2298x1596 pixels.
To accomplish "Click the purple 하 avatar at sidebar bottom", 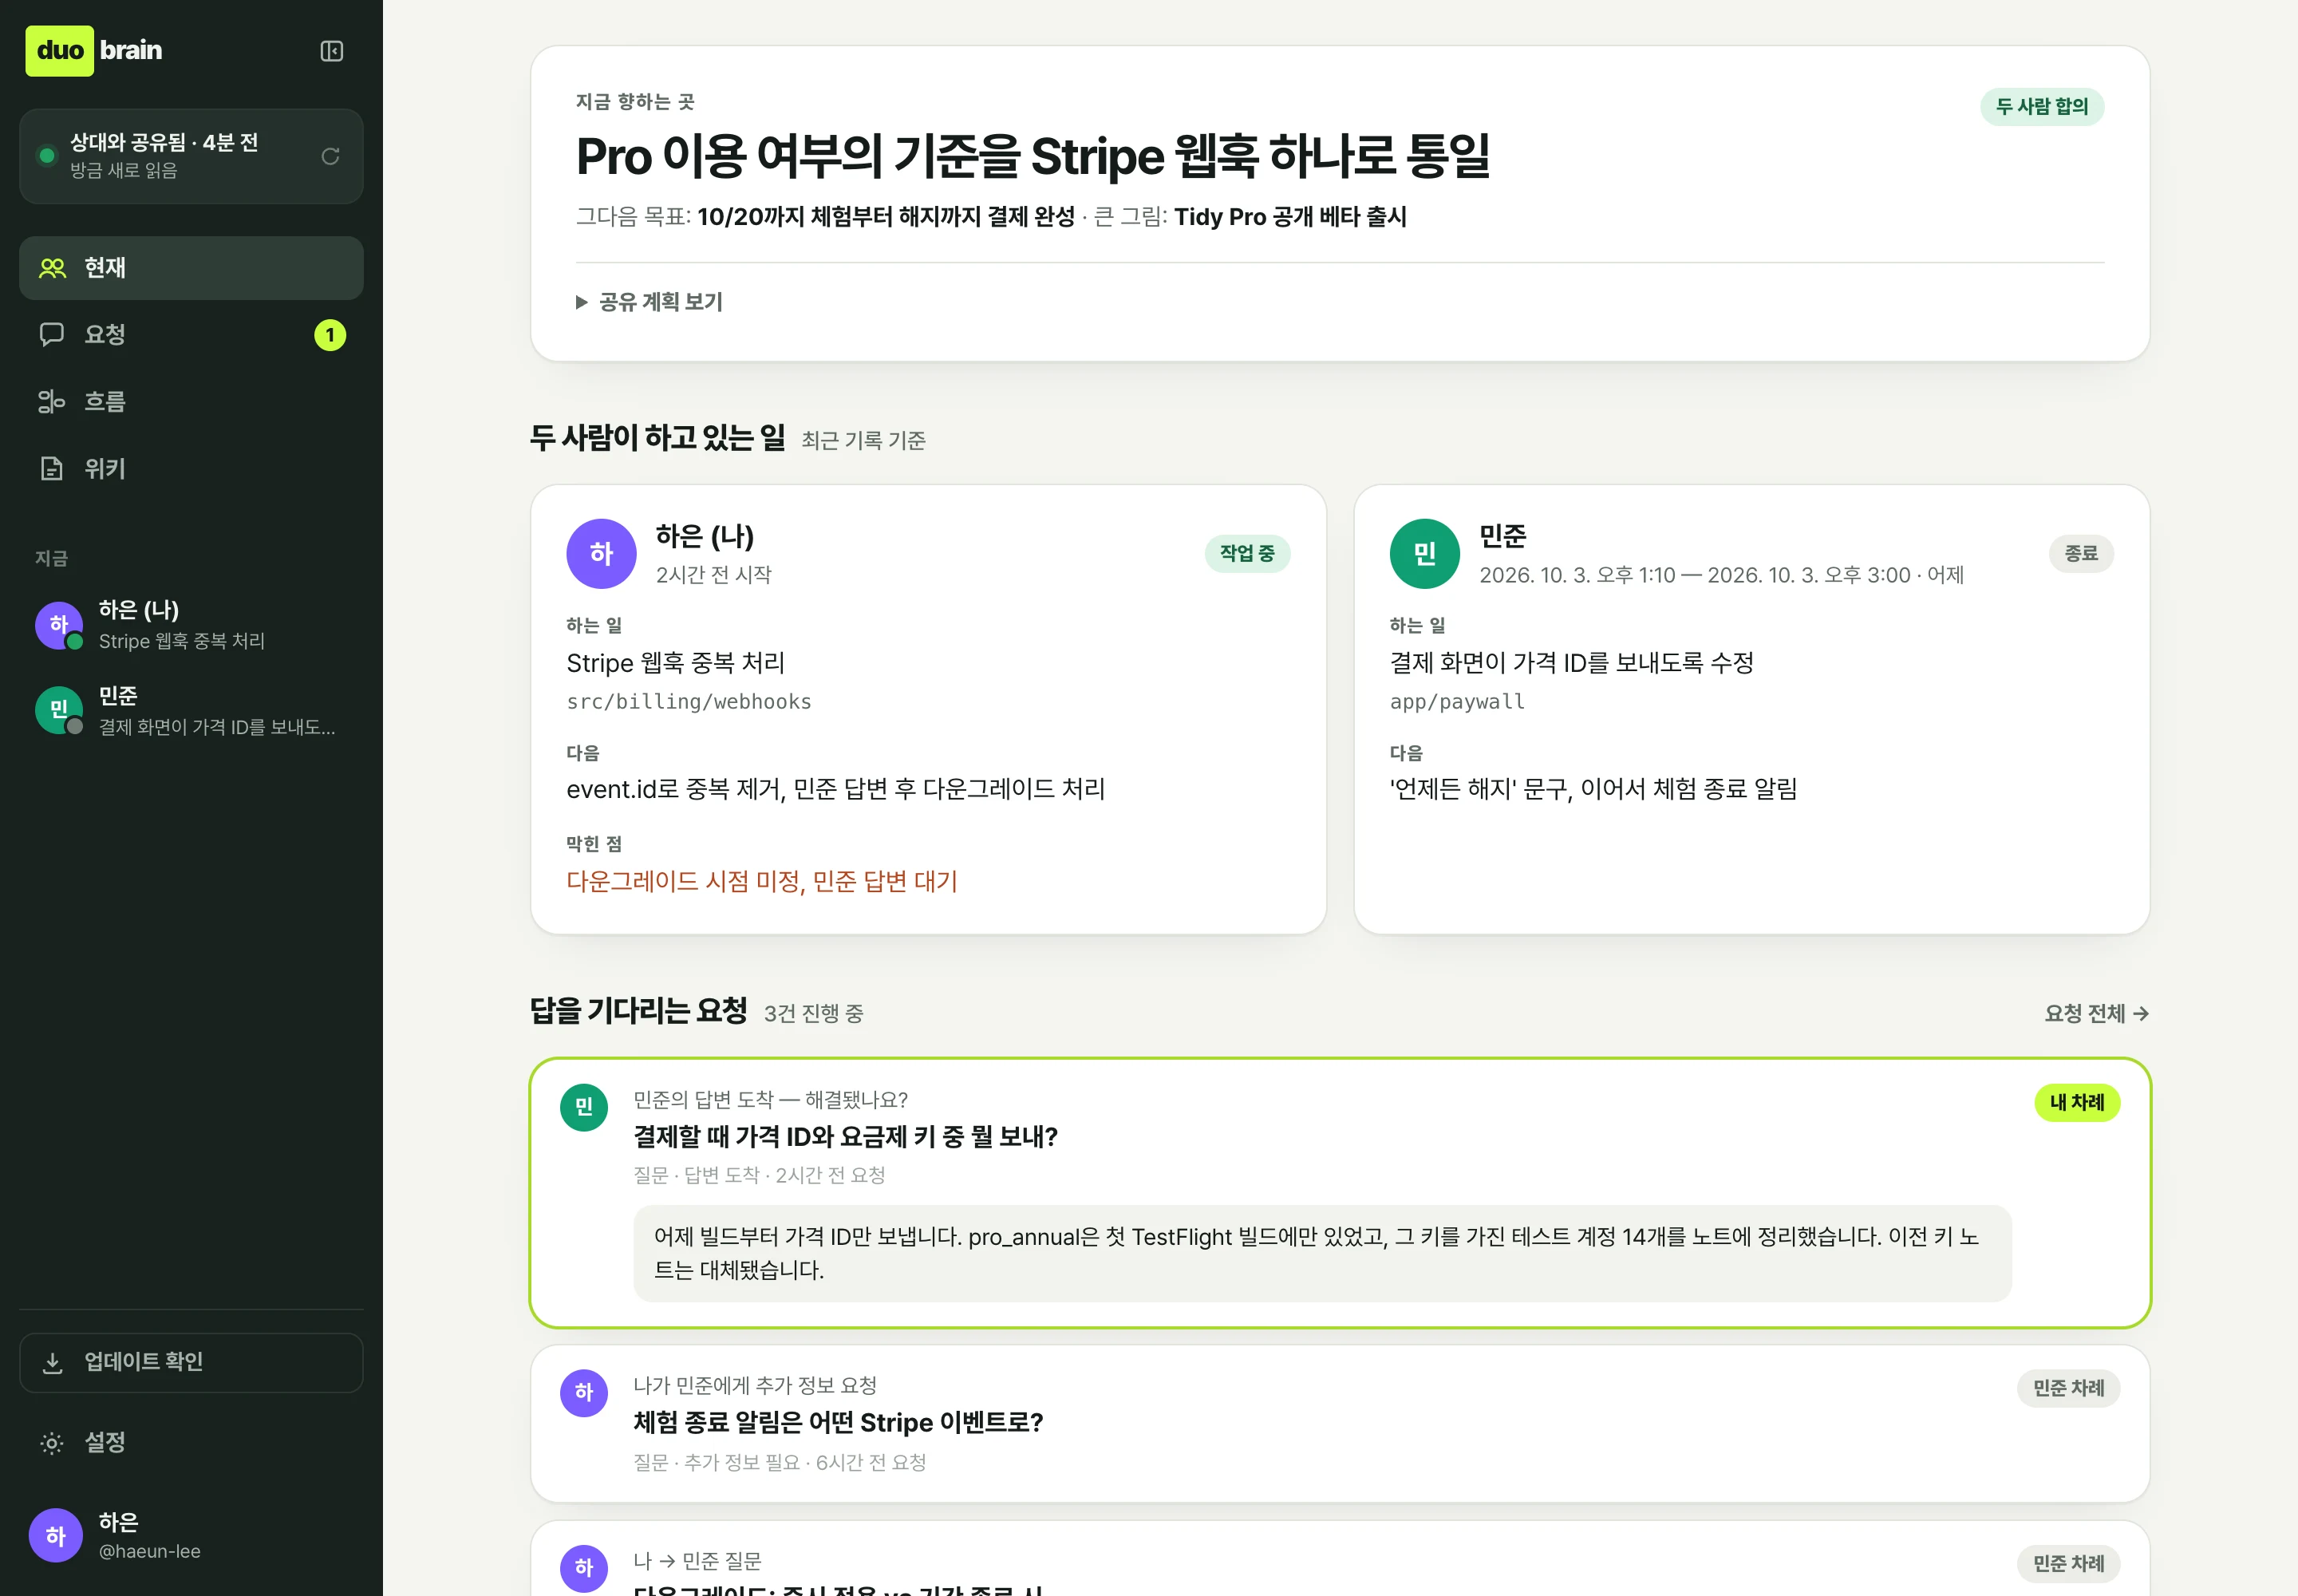I will tap(56, 1535).
